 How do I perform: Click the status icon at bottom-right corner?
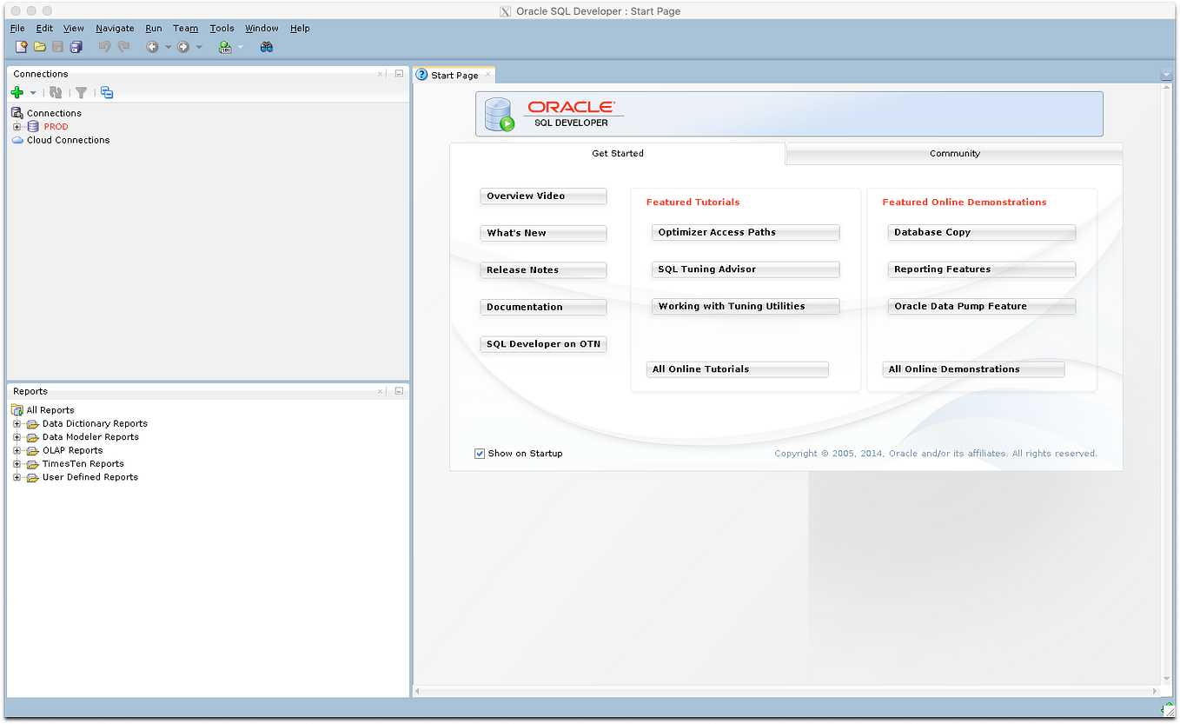click(x=1168, y=709)
